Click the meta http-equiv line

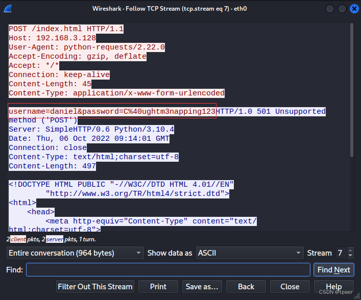151,221
